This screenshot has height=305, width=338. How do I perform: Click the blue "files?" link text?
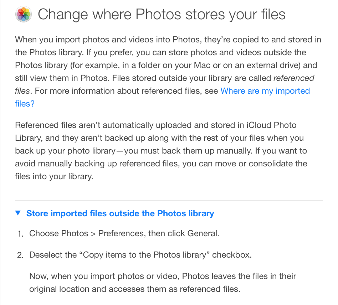pyautogui.click(x=25, y=104)
